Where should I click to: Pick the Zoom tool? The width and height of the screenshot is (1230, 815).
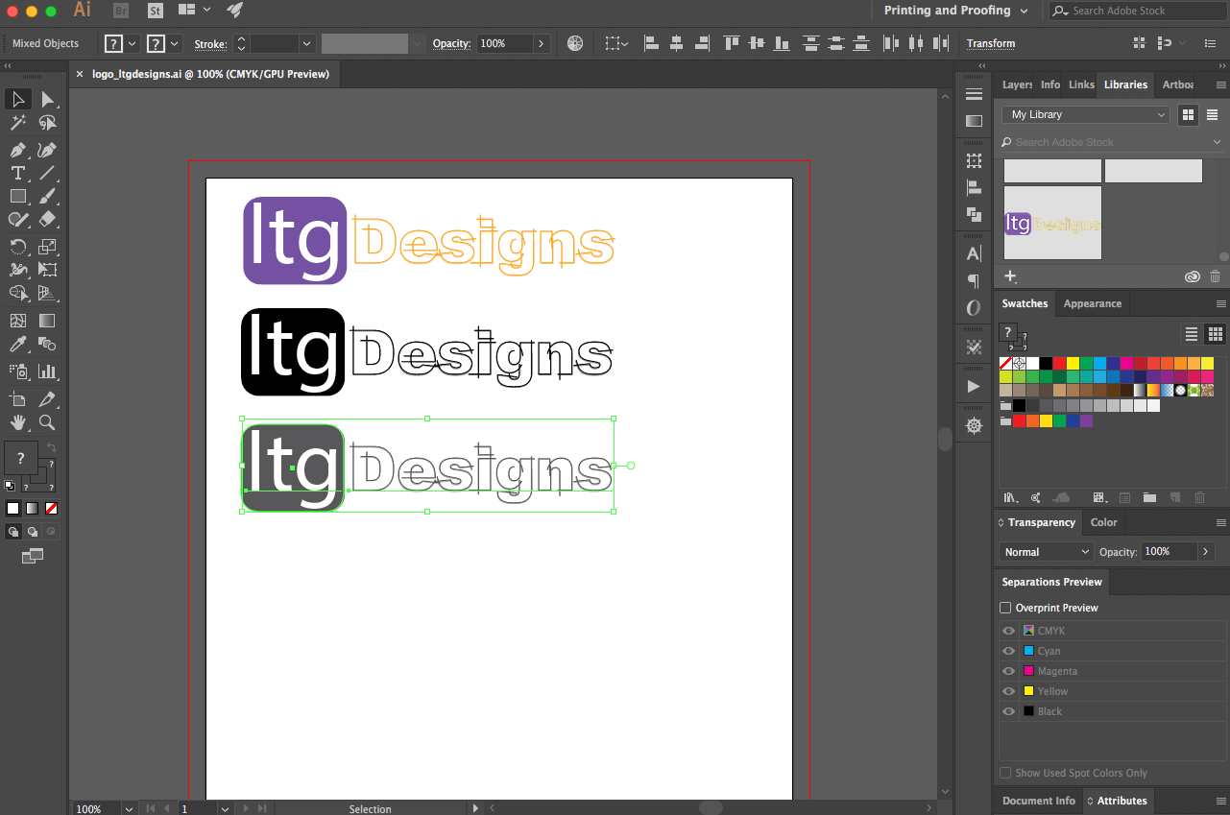tap(48, 421)
